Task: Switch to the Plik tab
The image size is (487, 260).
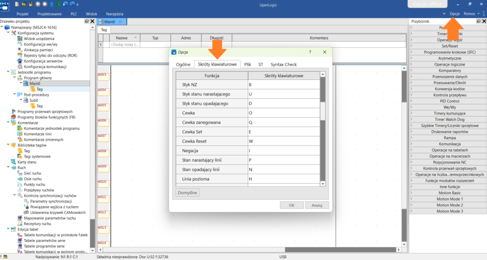Action: tap(247, 65)
